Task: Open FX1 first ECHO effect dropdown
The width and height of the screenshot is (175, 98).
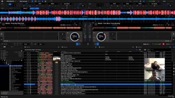Action: (x=28, y=4)
